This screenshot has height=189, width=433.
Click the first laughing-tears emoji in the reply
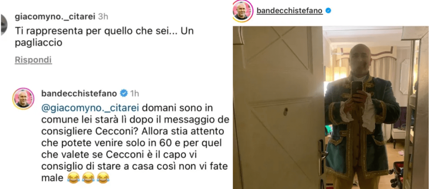coord(73,178)
